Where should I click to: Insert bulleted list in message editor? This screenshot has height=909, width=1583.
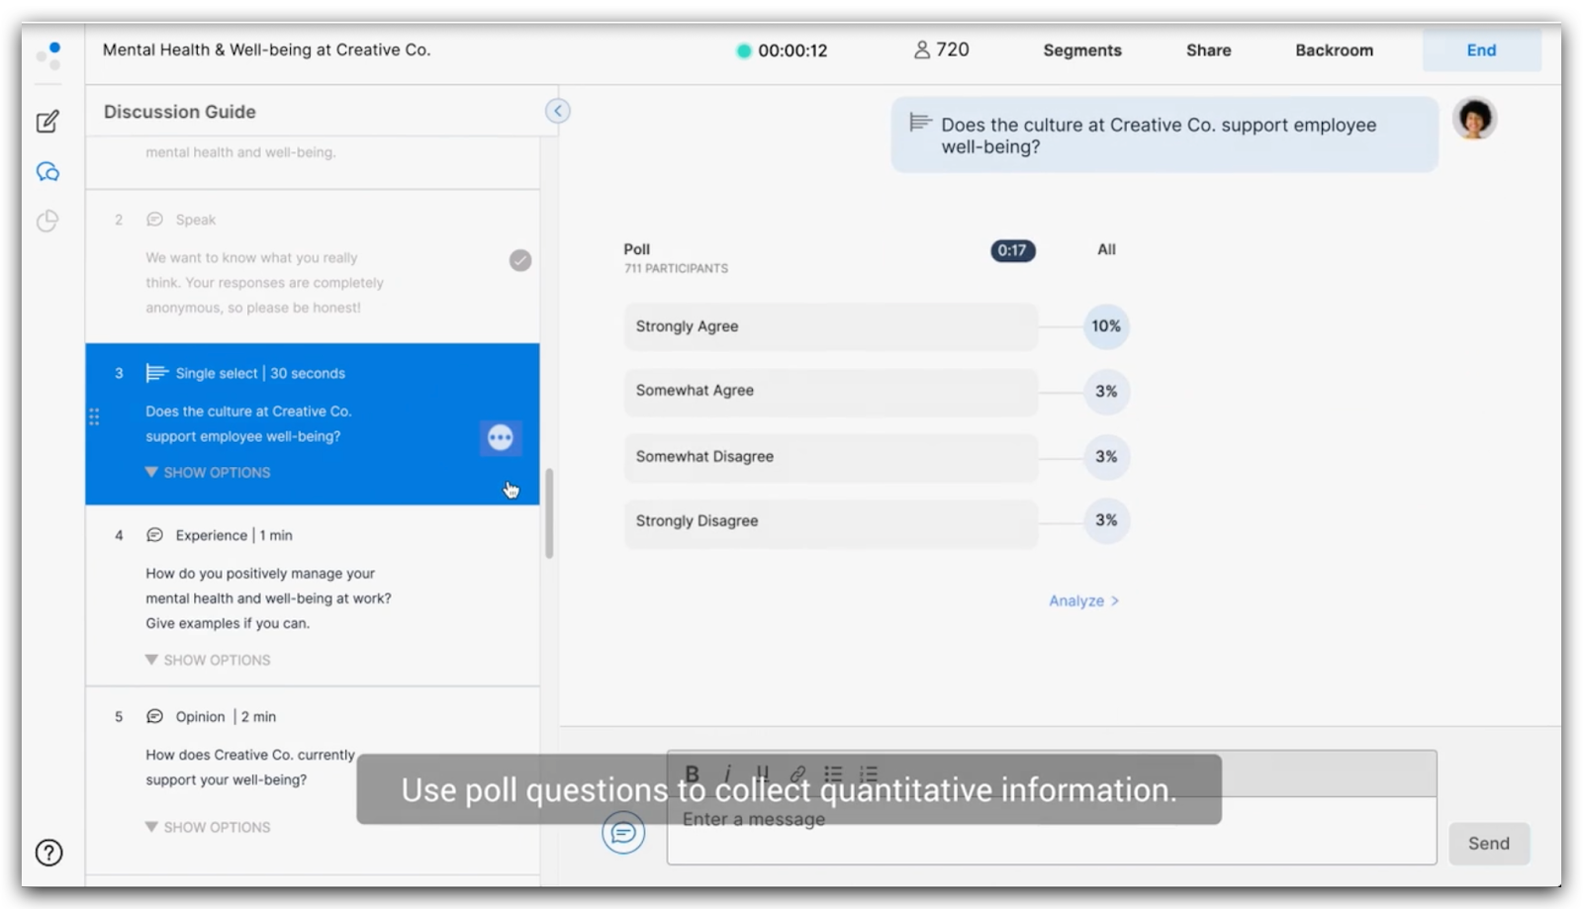834,773
